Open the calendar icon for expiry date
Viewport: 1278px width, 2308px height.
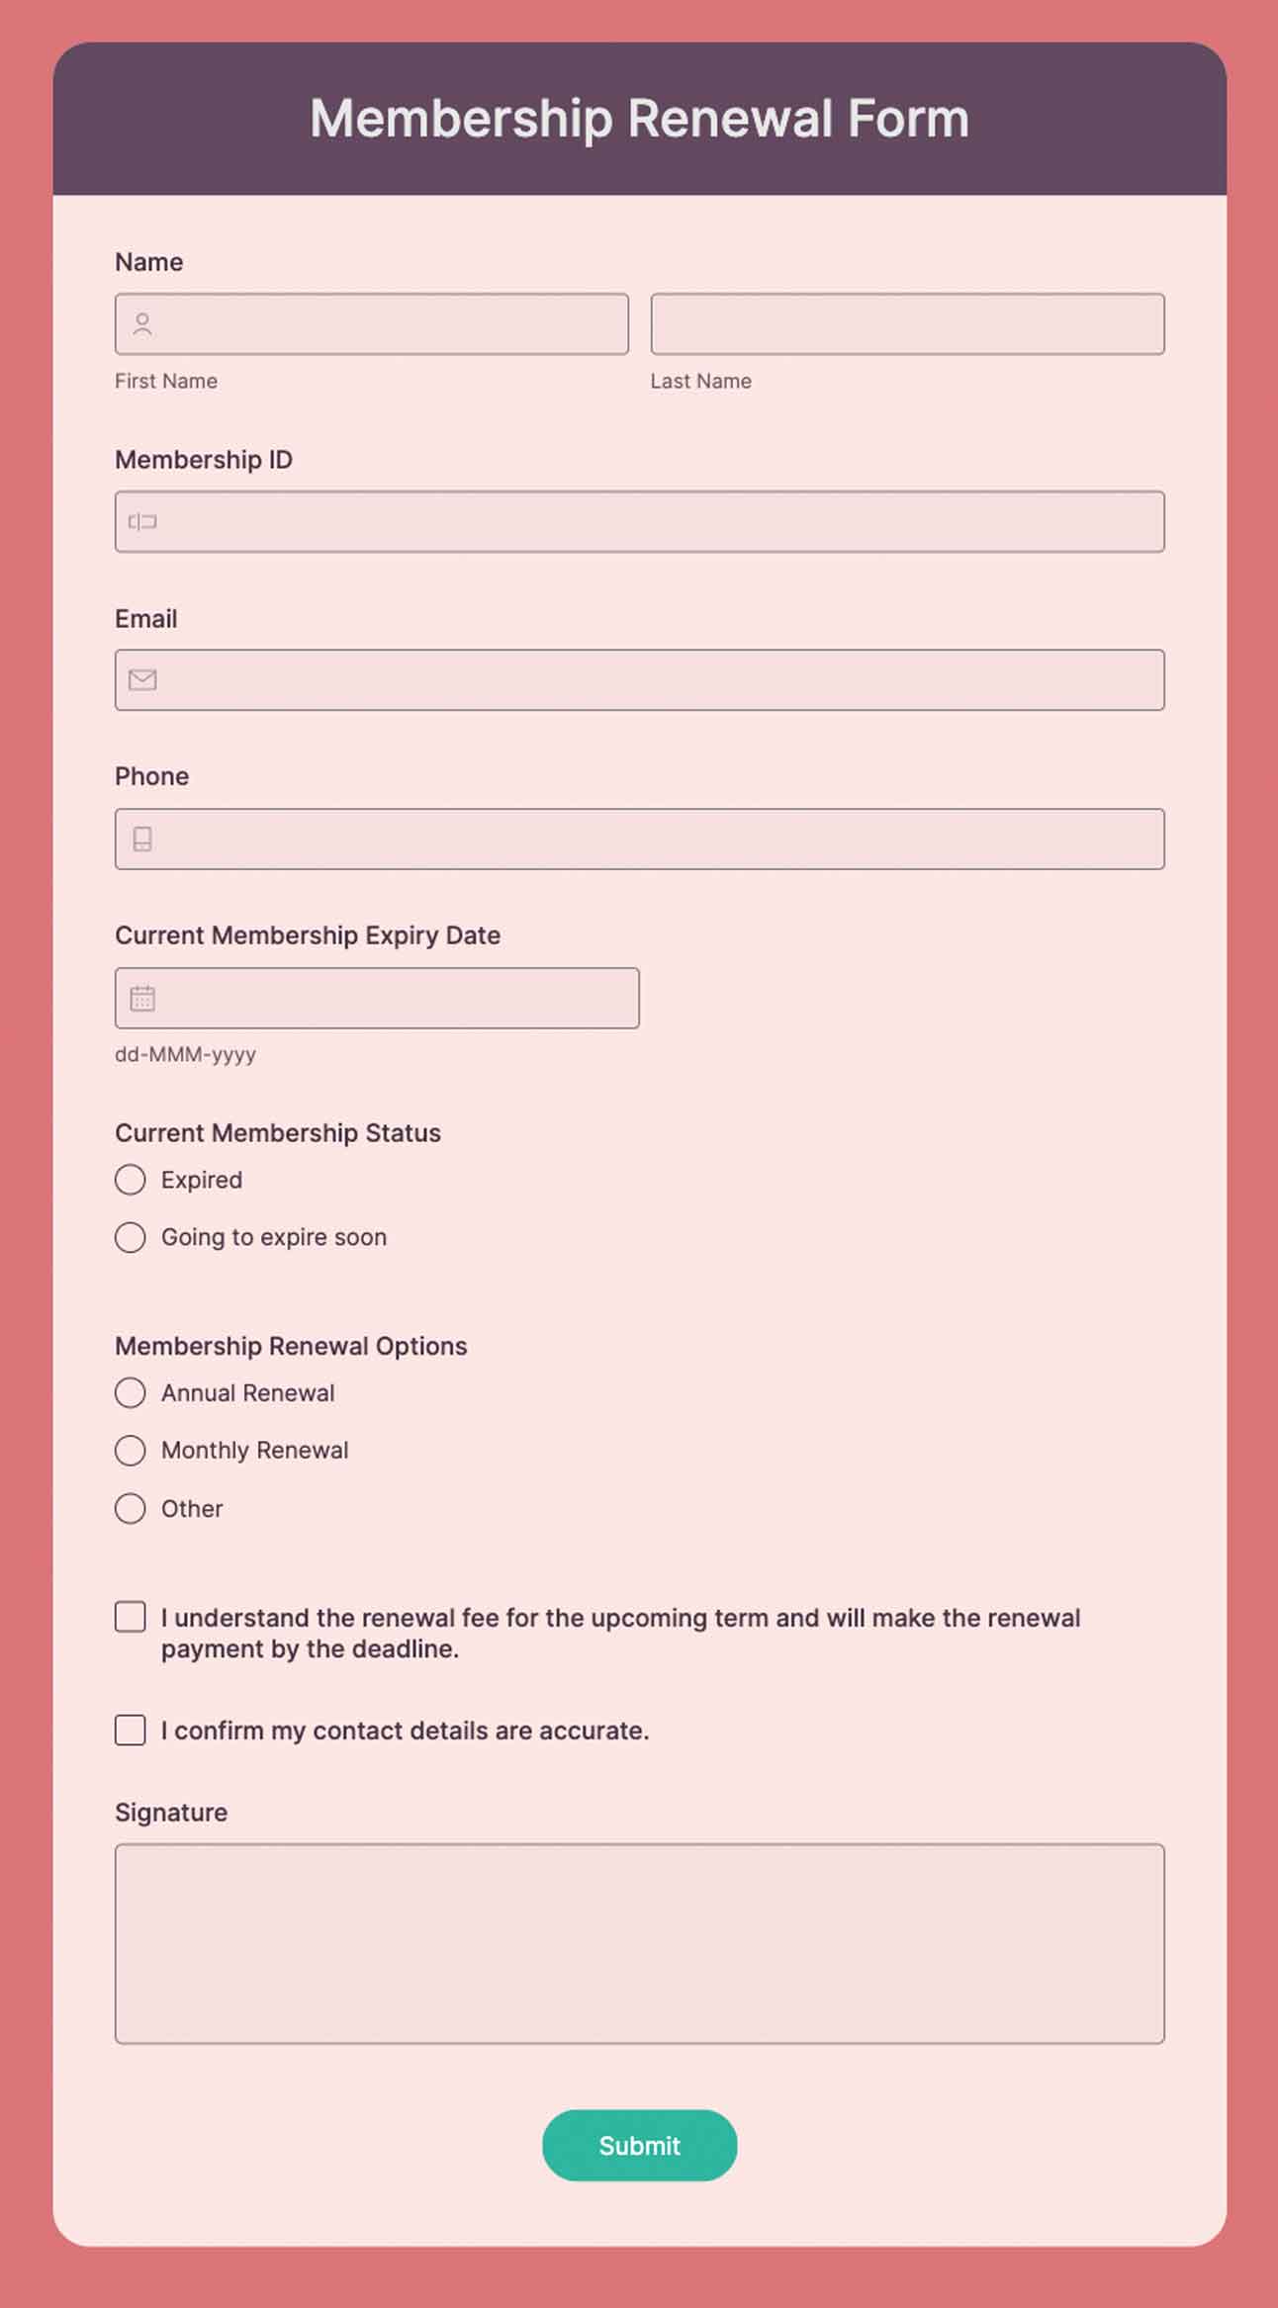(143, 998)
